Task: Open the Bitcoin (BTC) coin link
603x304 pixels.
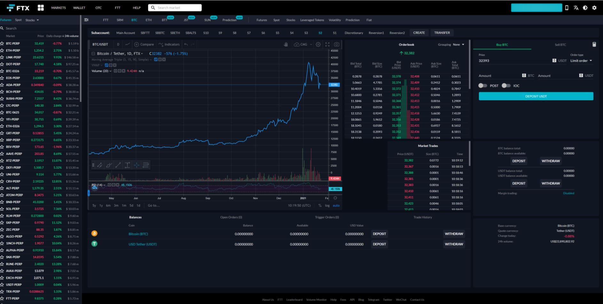Action: click(x=138, y=234)
